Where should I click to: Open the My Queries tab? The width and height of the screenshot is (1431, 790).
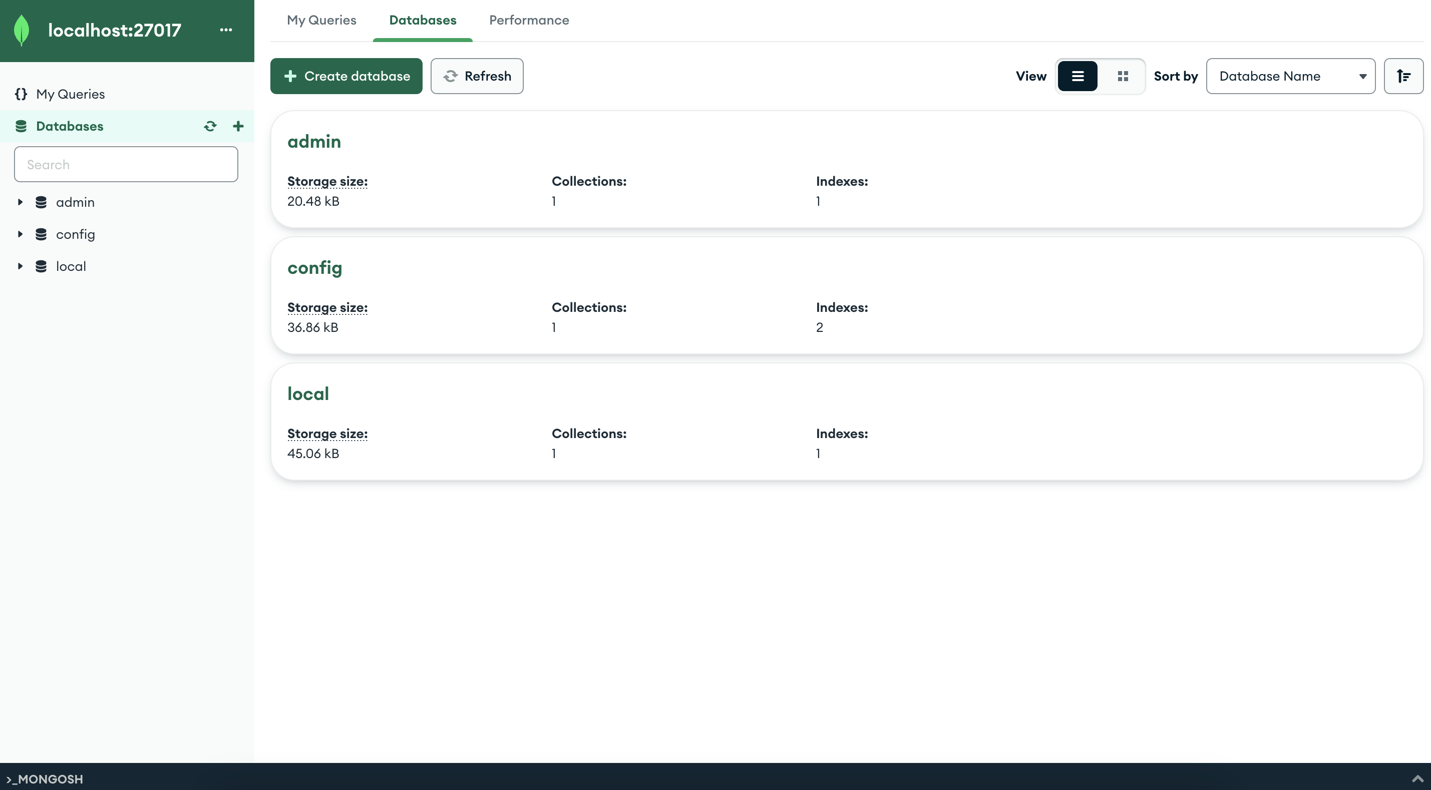click(x=321, y=20)
